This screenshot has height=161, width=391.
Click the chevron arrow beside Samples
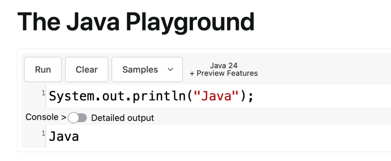[171, 70]
